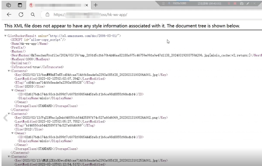Open the workspaces icon in the tab bar
The height and width of the screenshot is (166, 262).
tap(8, 5)
